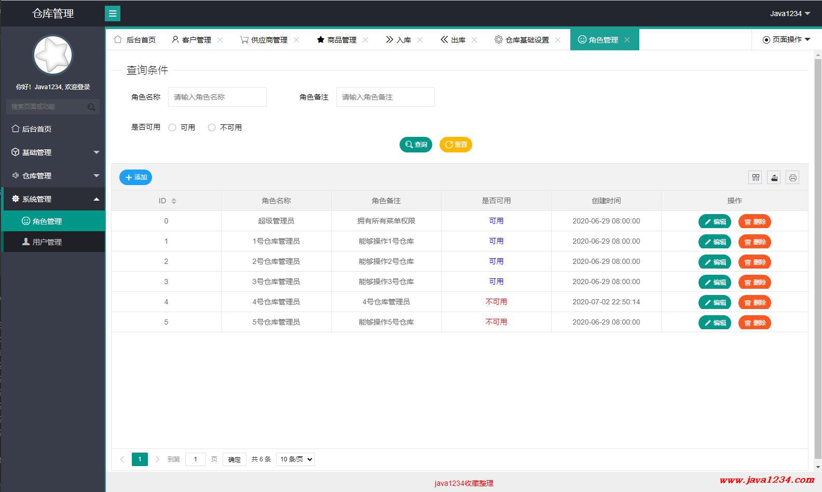The height and width of the screenshot is (492, 822).
Task: Delete the 超级管理员 role
Action: 755,221
